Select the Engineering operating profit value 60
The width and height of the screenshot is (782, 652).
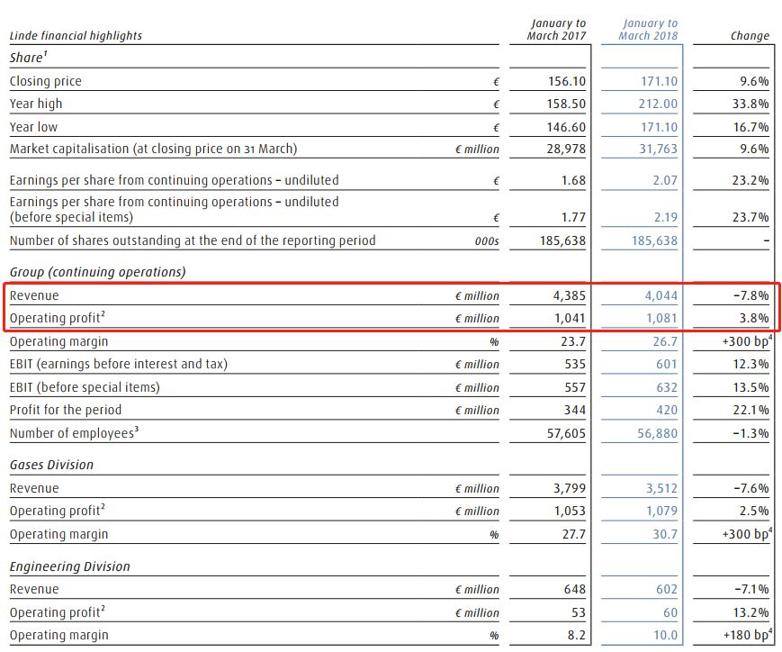670,612
